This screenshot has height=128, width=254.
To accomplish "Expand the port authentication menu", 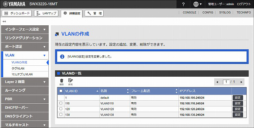I will click(x=25, y=47).
